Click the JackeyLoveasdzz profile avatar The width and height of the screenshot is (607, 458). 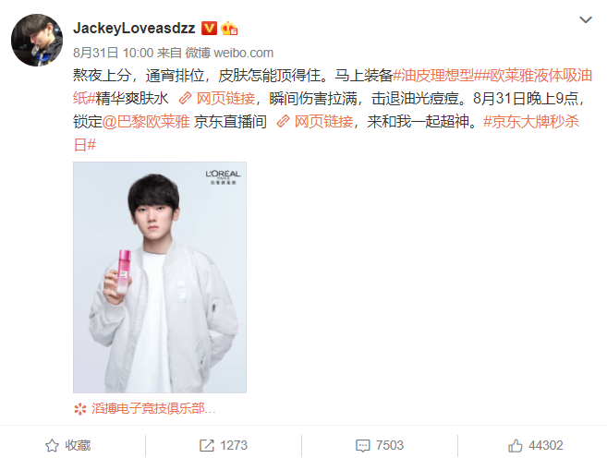pos(37,40)
